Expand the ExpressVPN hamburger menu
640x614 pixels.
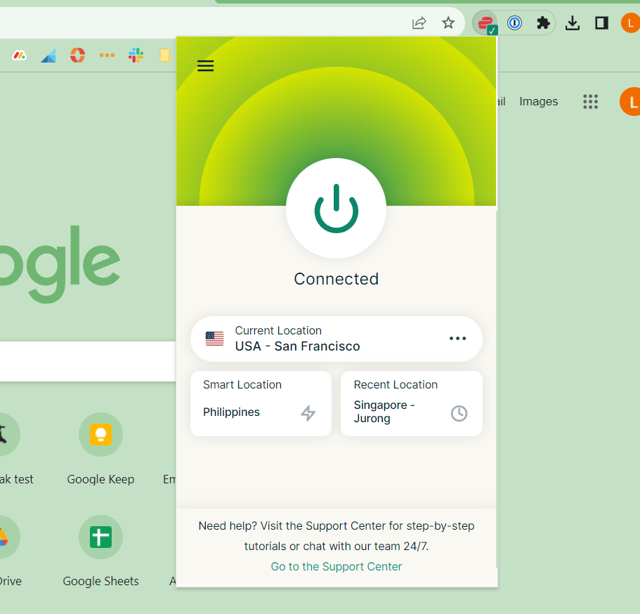tap(205, 65)
